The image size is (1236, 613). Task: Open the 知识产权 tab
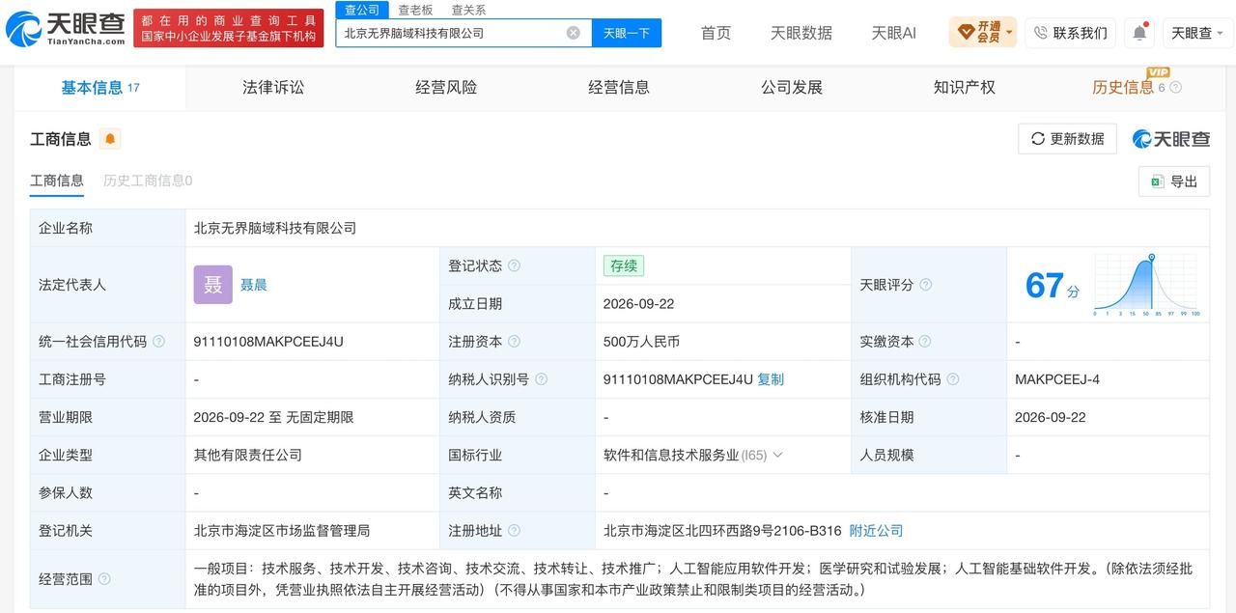coord(964,88)
